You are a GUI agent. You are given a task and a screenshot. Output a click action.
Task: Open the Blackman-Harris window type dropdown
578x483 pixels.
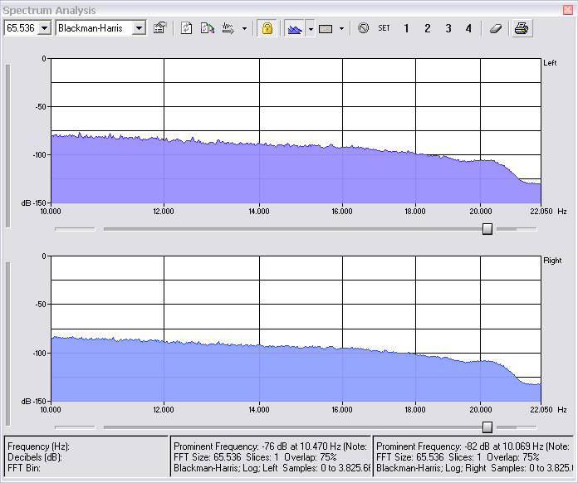click(x=139, y=28)
